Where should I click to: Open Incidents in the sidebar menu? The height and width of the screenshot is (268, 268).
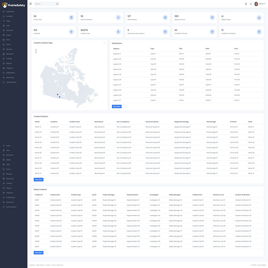point(9,16)
